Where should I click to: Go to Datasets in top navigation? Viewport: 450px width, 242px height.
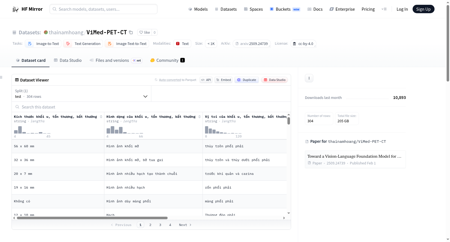point(226,9)
